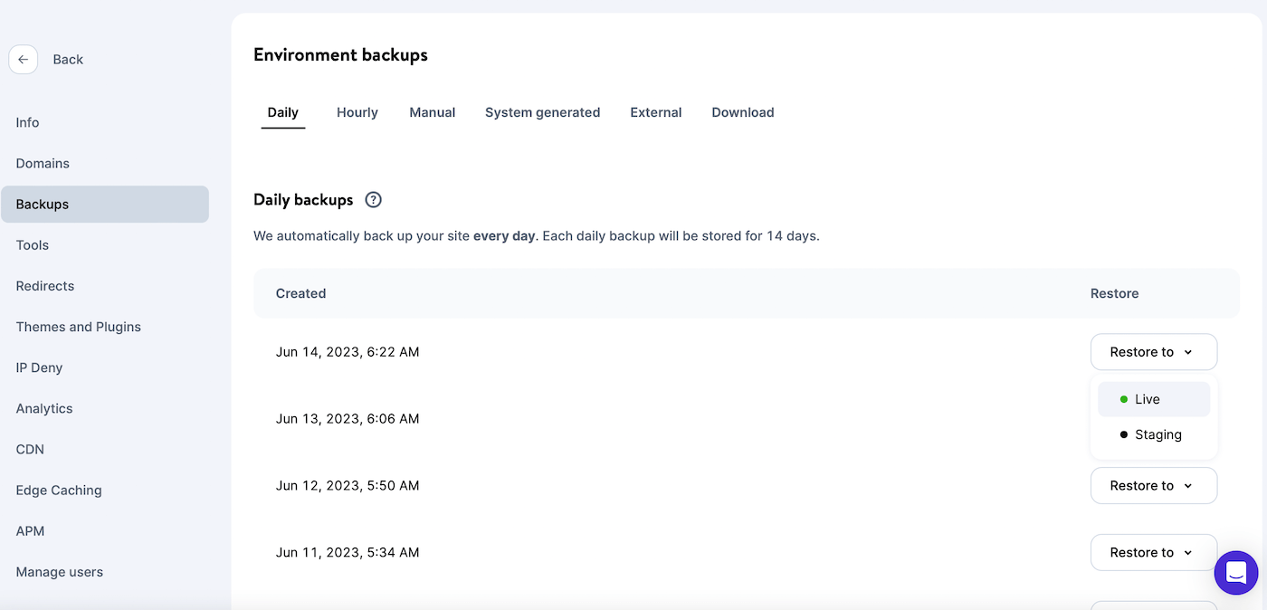The height and width of the screenshot is (610, 1267).
Task: Open the Manual backups tab
Action: click(x=432, y=112)
